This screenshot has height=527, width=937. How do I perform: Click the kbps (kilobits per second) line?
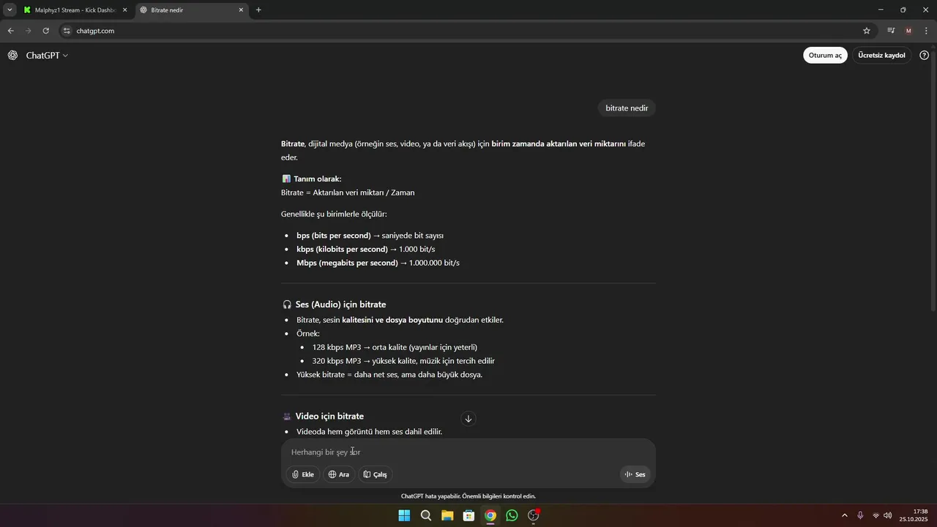(365, 249)
